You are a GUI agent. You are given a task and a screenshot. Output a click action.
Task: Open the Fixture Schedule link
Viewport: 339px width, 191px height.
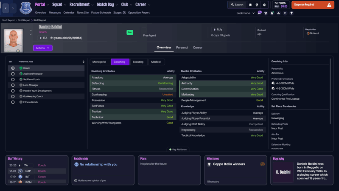pos(101,13)
